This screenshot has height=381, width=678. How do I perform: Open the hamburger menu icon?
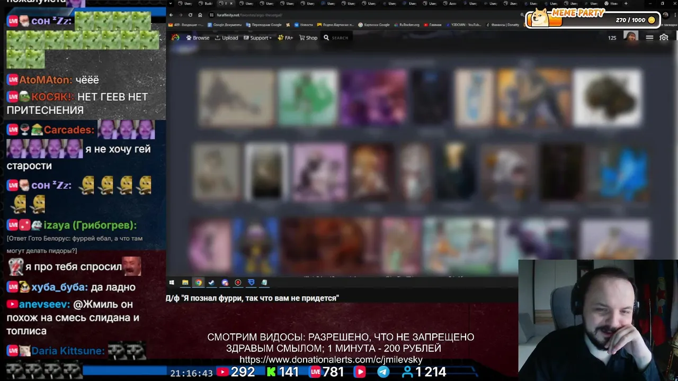pyautogui.click(x=649, y=38)
